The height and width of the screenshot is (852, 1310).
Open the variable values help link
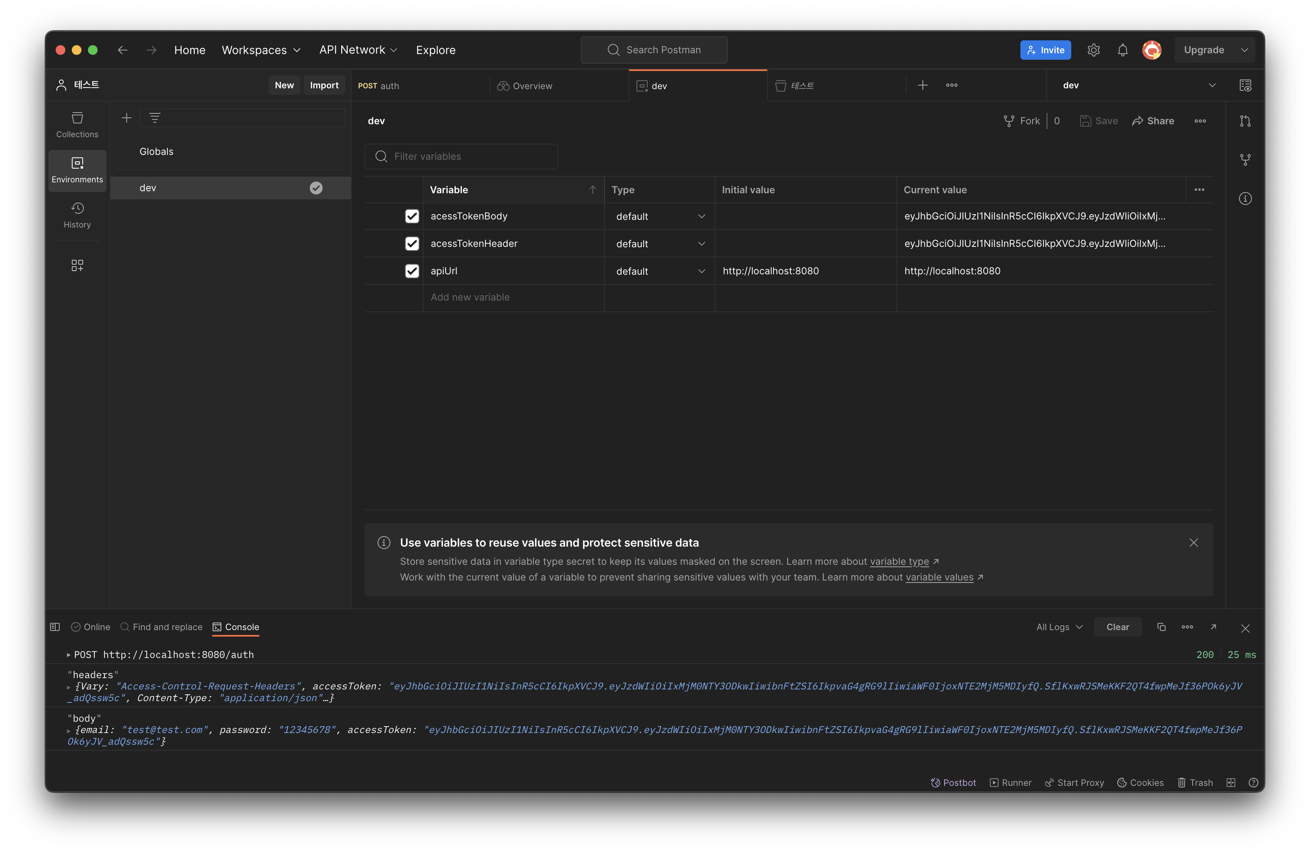[939, 577]
